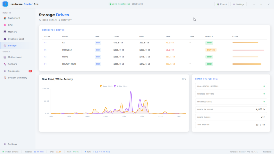This screenshot has width=274, height=154.
Task: Click the green live monitoring dot
Action: pyautogui.click(x=110, y=4)
